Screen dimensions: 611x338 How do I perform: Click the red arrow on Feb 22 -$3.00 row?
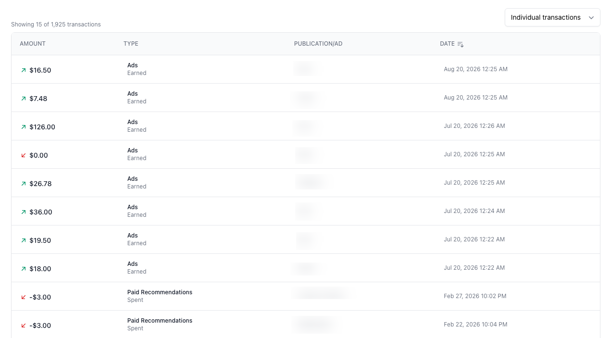point(24,325)
